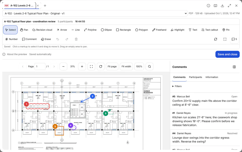Screen dimensions: 242x152
Task: Switch to the Participants tab
Action: point(195,77)
